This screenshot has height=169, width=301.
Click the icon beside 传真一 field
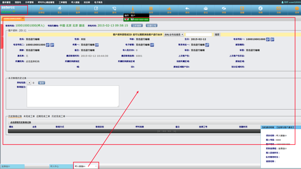pos(97,44)
